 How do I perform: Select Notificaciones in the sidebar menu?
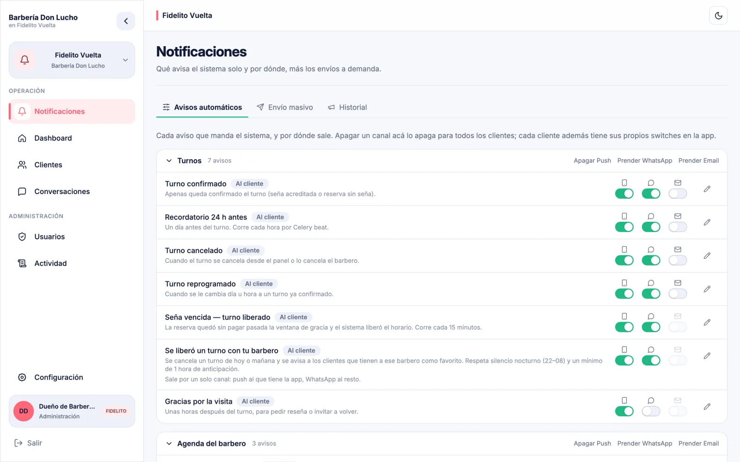coord(72,111)
